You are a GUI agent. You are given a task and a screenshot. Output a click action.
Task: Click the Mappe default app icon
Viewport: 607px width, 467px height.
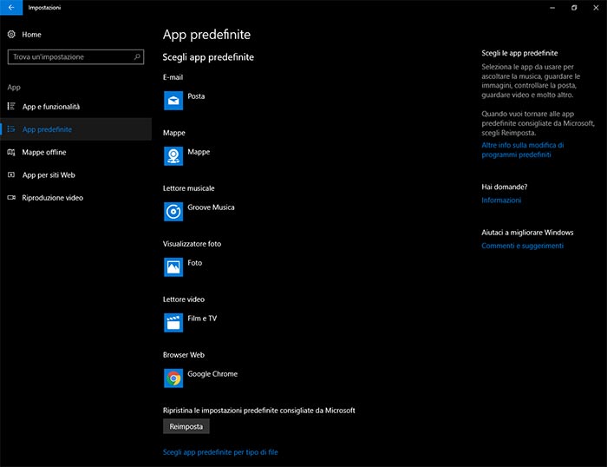(x=173, y=156)
